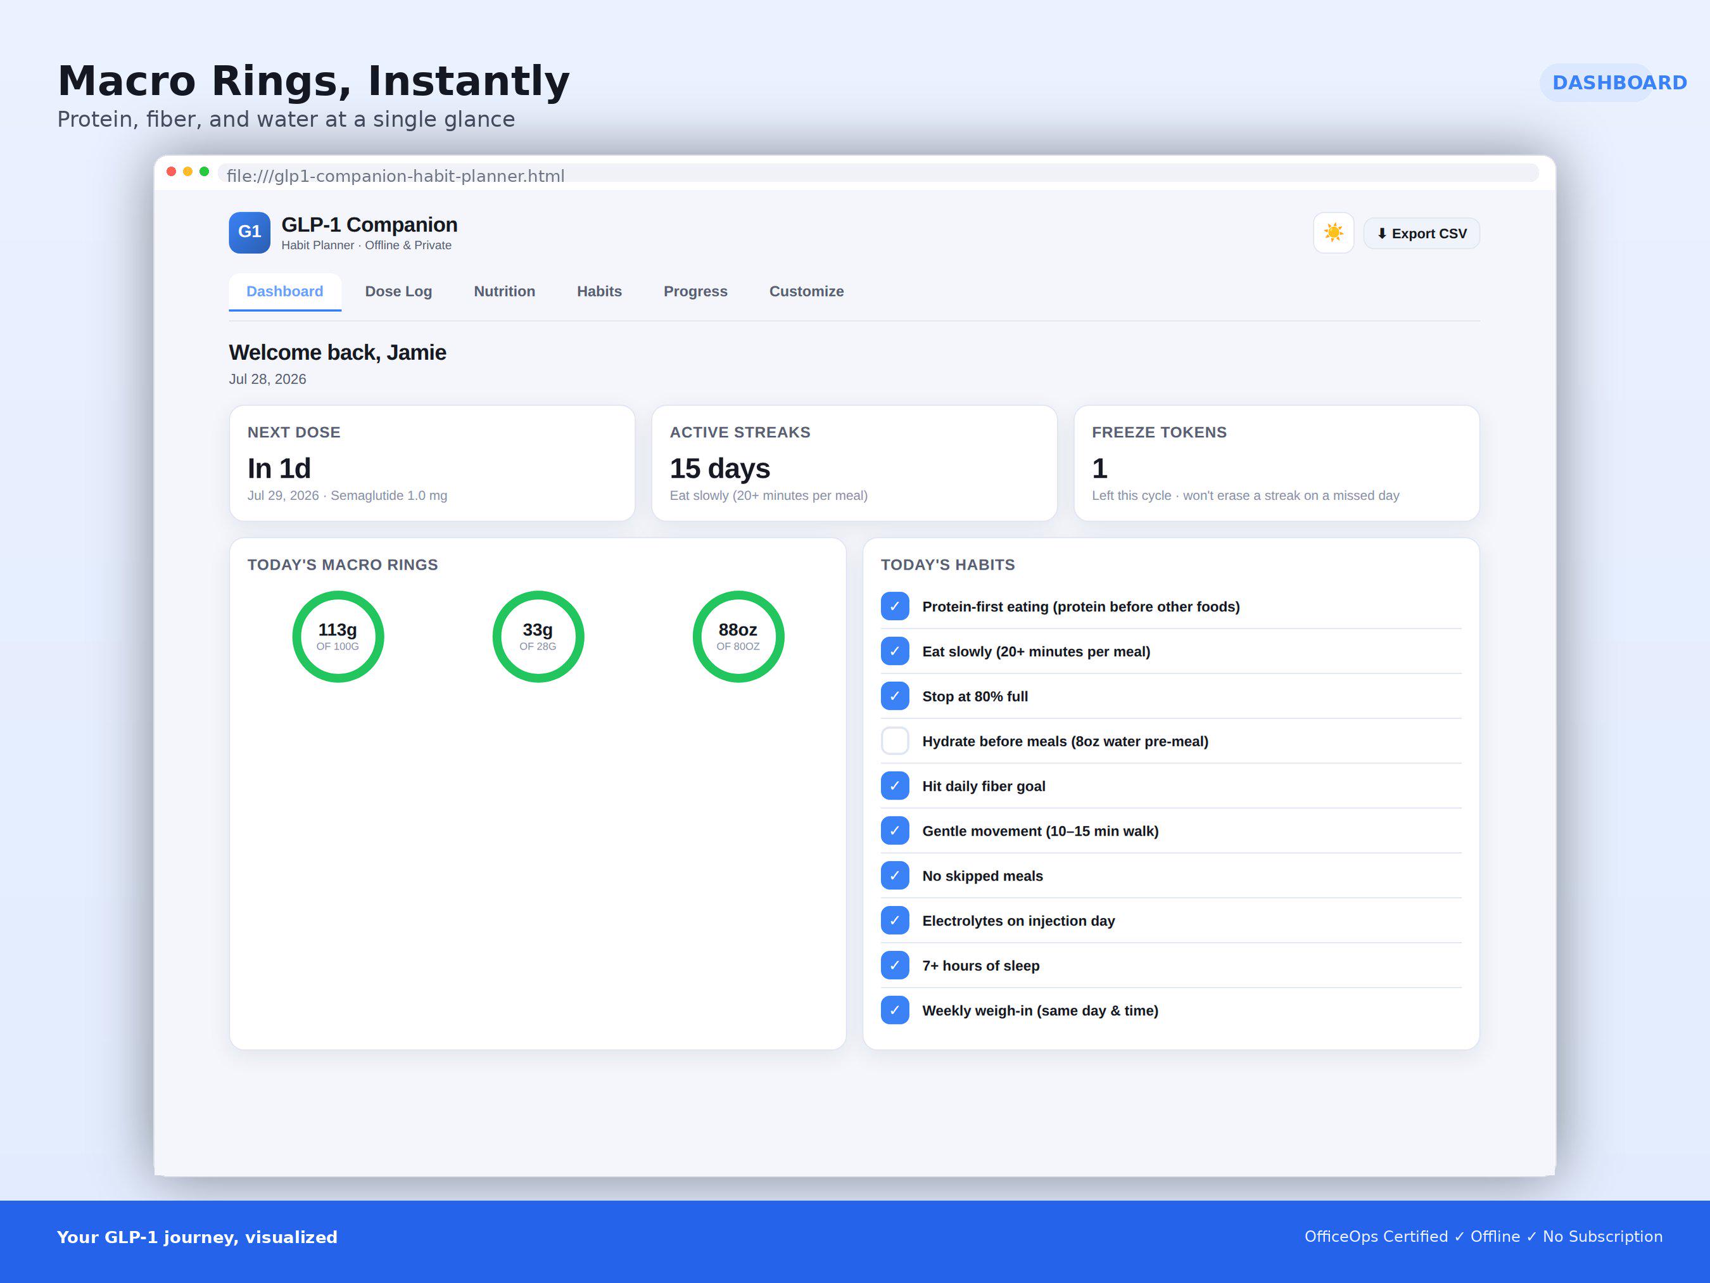Click the 88oz water macro ring
Viewport: 1710px width, 1283px height.
click(738, 637)
